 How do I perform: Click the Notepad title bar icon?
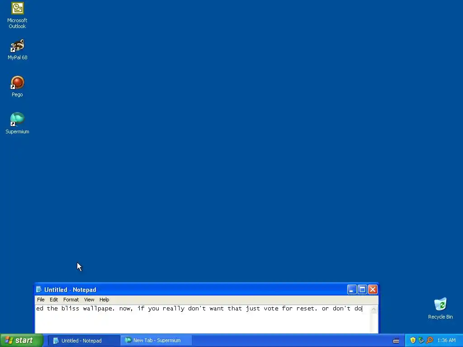click(x=39, y=290)
